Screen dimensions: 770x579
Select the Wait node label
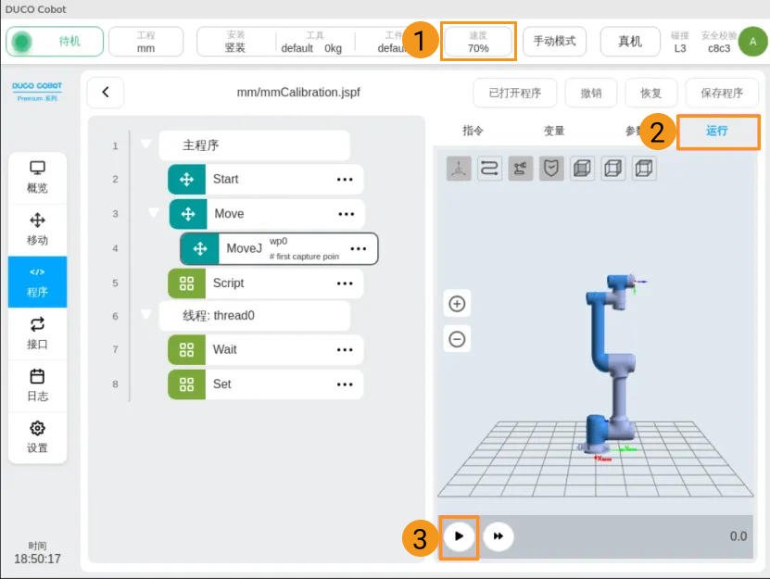(x=225, y=349)
